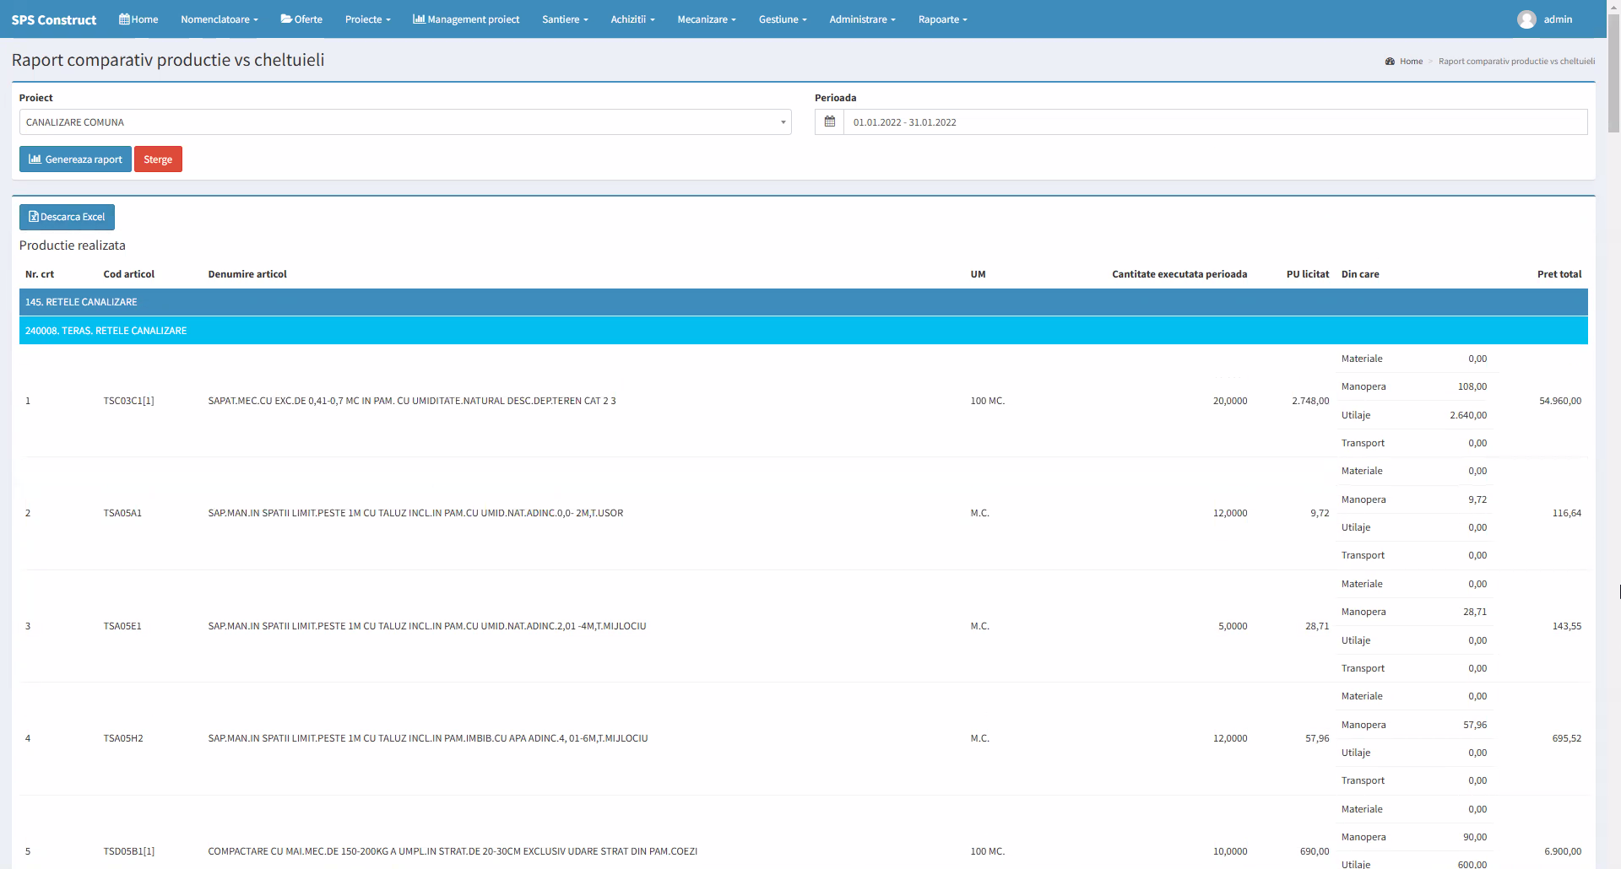Open the Santiere menu
This screenshot has width=1621, height=869.
(x=565, y=19)
